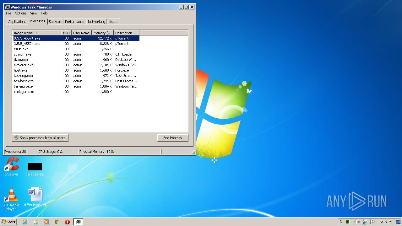Open Windows Media Player taskbar icon

tap(46, 222)
